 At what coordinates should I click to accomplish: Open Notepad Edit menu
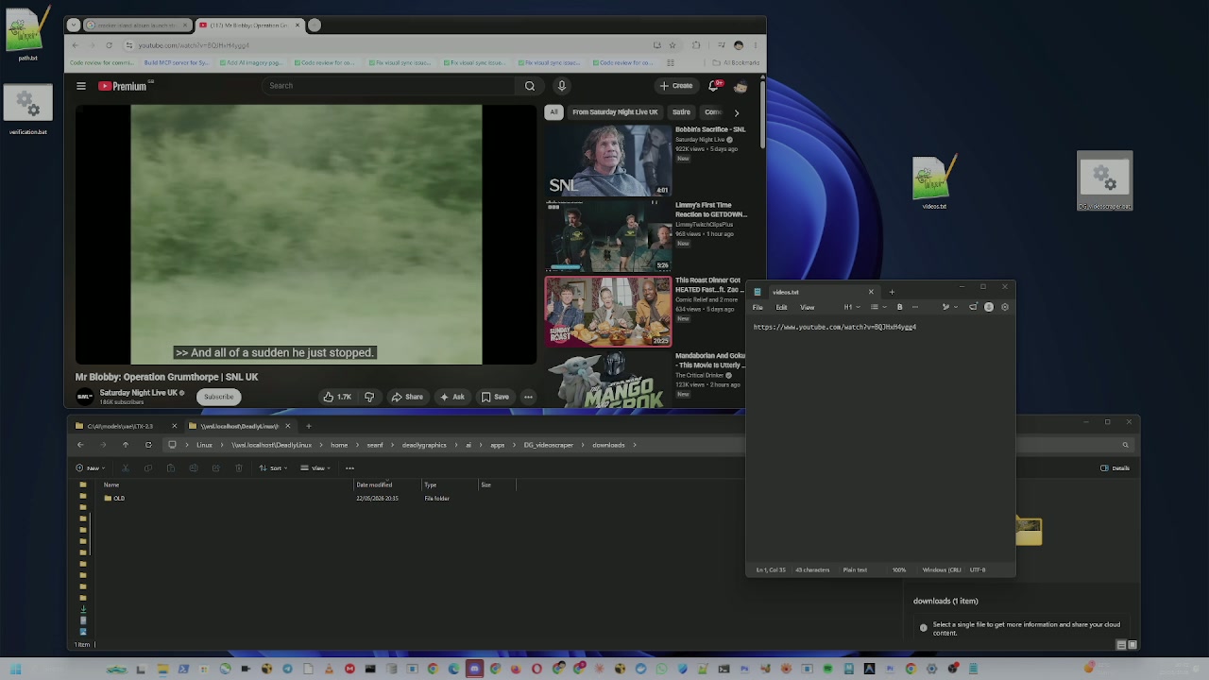(782, 307)
